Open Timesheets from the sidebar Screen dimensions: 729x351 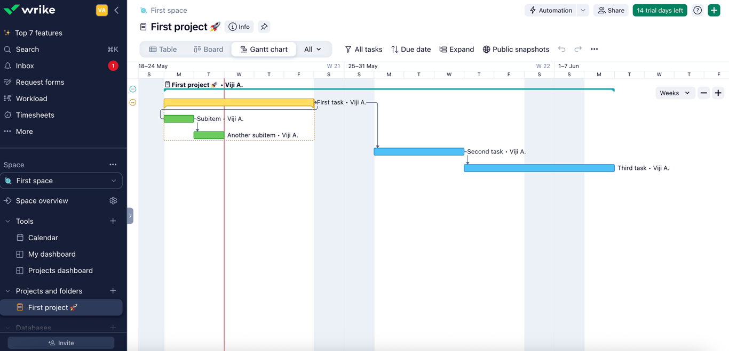tap(34, 115)
